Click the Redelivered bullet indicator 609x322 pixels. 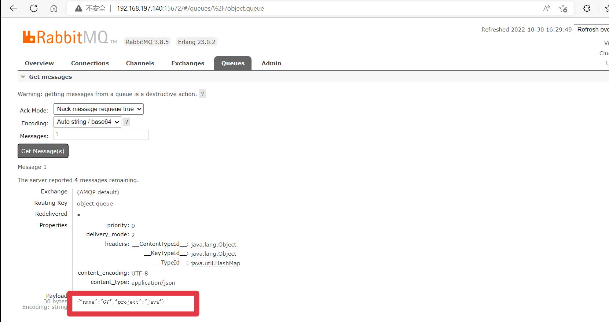coord(79,215)
